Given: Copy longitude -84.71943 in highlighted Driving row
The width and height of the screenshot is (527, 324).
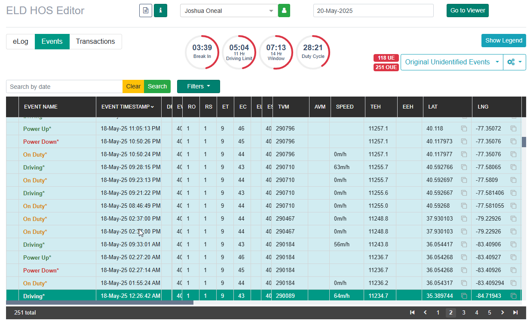Looking at the screenshot, I should [513, 296].
